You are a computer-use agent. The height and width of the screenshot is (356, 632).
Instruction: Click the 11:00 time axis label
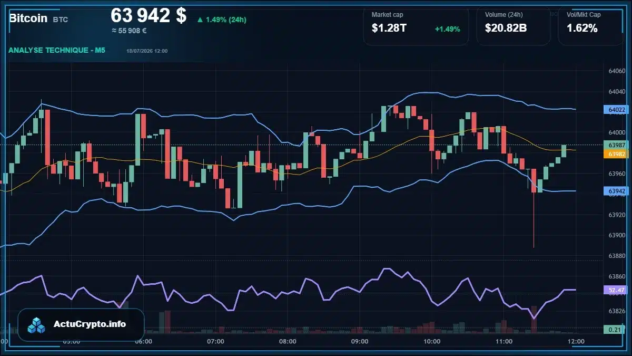tap(504, 341)
